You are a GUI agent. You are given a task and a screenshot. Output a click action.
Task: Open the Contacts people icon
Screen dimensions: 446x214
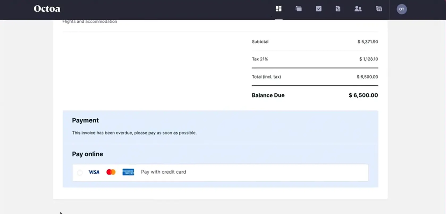358,9
